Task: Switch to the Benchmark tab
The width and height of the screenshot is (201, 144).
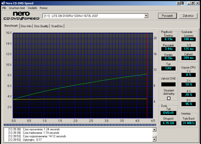Action: coord(11,26)
